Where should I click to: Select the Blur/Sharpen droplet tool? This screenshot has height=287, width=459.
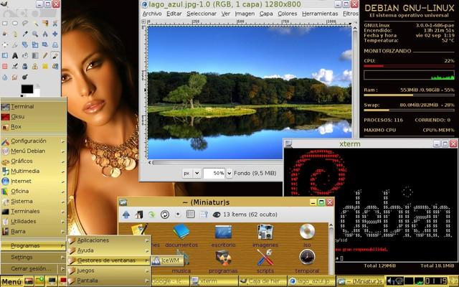tap(5, 77)
